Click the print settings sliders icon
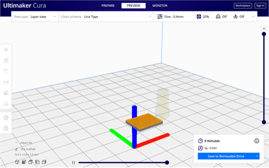The height and width of the screenshot is (168, 269). [160, 16]
